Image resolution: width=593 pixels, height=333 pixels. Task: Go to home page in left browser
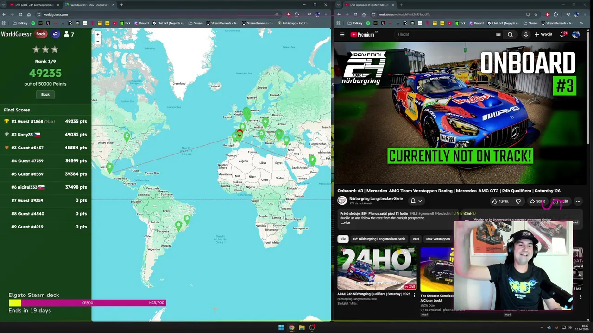pyautogui.click(x=29, y=14)
